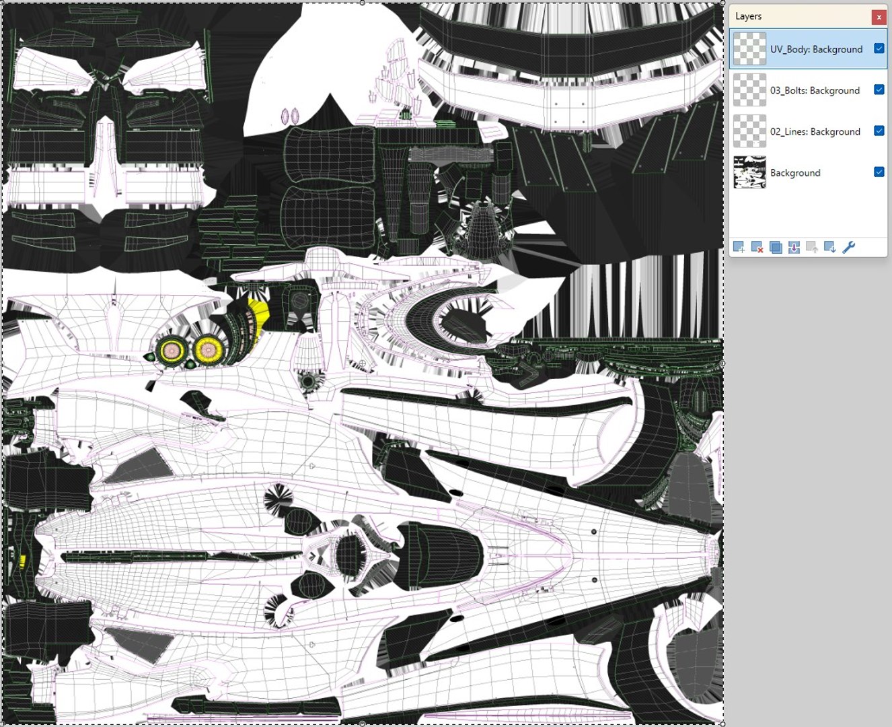The height and width of the screenshot is (727, 892).
Task: Add a new layer in Layers panel
Action: click(739, 247)
